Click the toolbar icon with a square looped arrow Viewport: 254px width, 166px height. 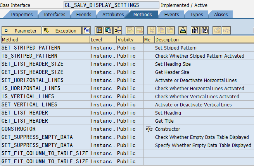[x=99, y=31]
